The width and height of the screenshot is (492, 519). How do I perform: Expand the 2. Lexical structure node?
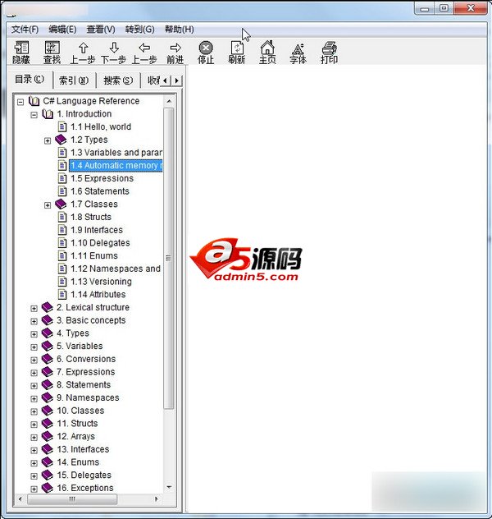[x=34, y=309]
